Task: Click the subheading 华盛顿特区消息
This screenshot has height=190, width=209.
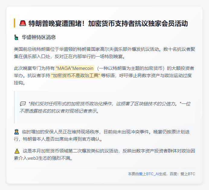Action: [x=39, y=37]
